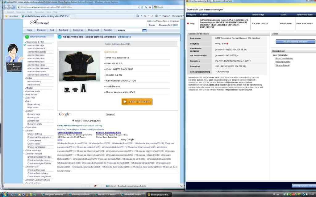Open the Pagina dropdown menu
The height and width of the screenshot is (197, 316).
(166, 16)
